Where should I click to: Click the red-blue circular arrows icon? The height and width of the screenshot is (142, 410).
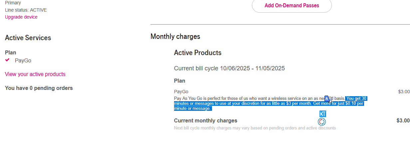(322, 122)
